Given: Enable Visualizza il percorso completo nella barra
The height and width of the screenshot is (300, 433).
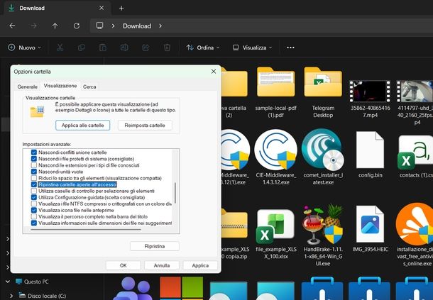Looking at the screenshot, I should click(x=34, y=216).
